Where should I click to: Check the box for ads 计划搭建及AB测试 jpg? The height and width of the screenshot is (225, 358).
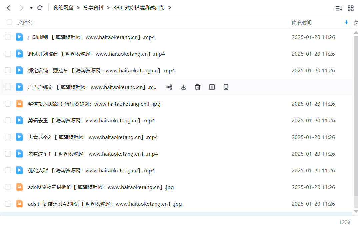coord(8,204)
